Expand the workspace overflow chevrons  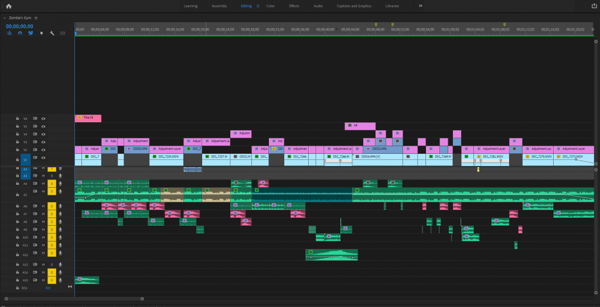point(420,6)
